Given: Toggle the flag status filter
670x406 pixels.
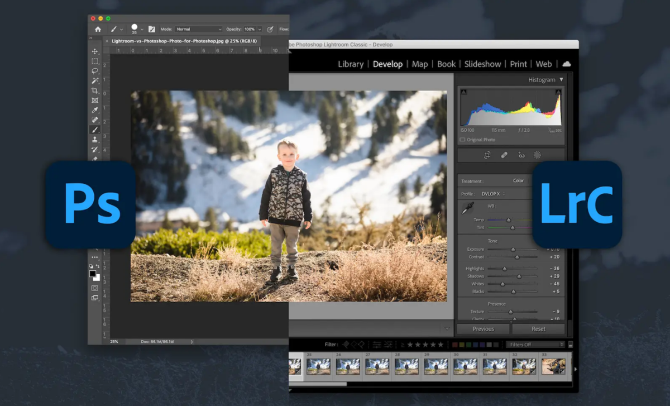Looking at the screenshot, I should click(353, 345).
